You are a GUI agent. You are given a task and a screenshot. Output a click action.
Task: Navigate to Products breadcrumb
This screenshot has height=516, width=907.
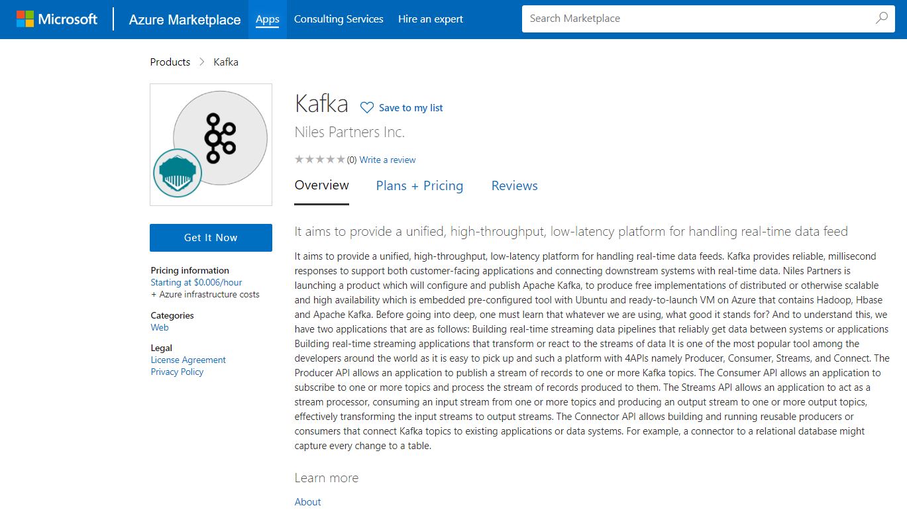(x=170, y=62)
